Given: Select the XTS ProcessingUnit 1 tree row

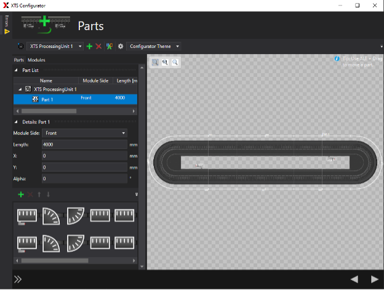Looking at the screenshot, I should [x=76, y=89].
